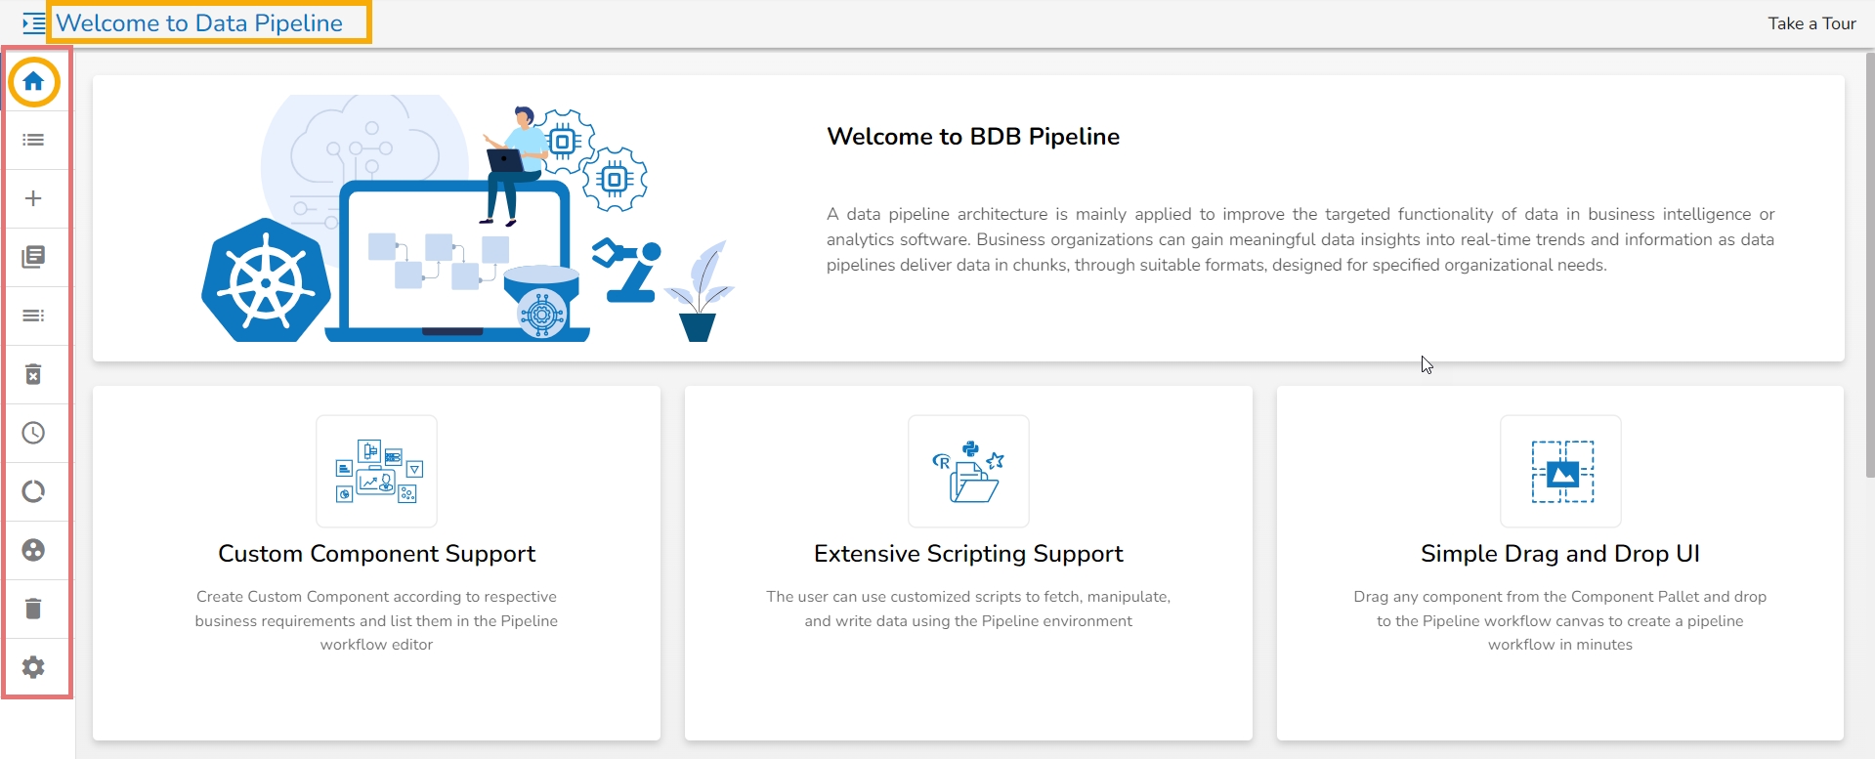Open the library stack icon in sidebar

[x=33, y=258]
